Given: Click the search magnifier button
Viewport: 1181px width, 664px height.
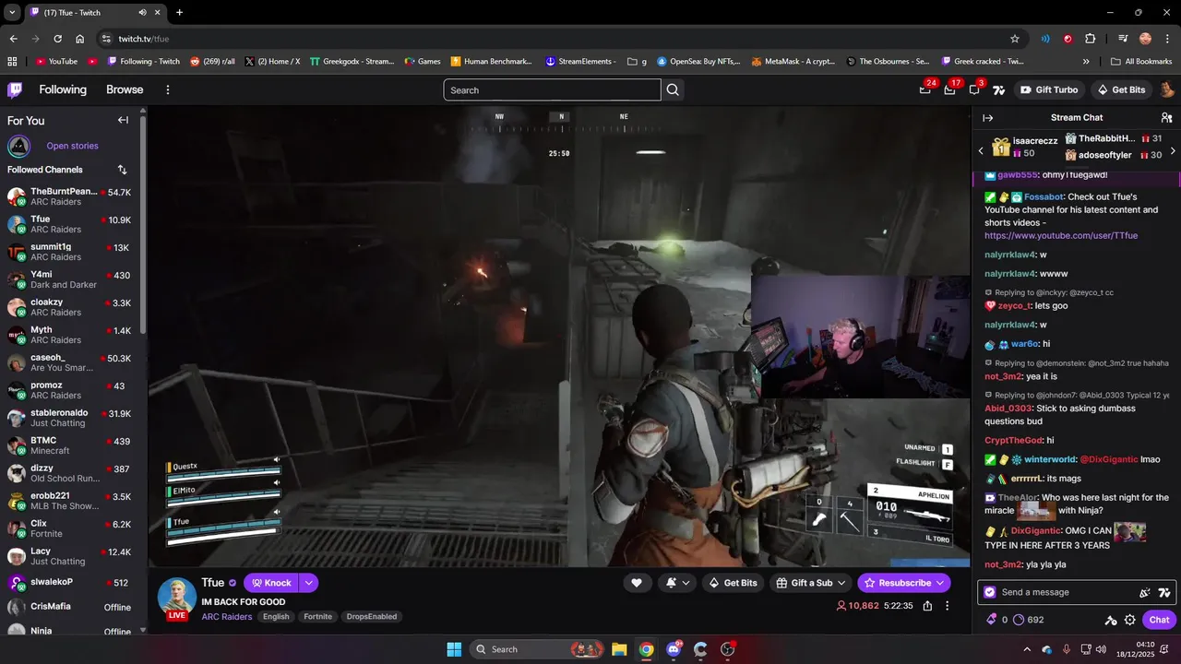Looking at the screenshot, I should click(x=673, y=89).
